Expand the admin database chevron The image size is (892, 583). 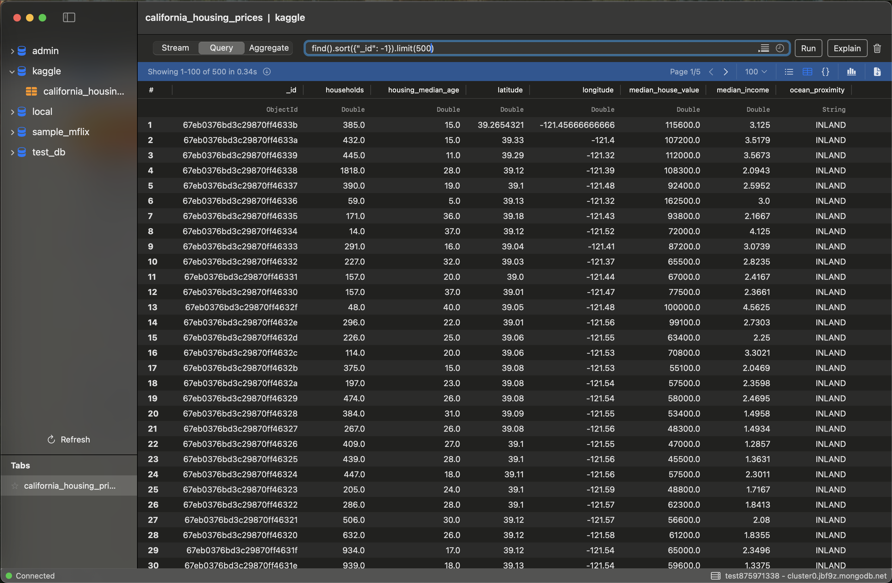tap(12, 51)
